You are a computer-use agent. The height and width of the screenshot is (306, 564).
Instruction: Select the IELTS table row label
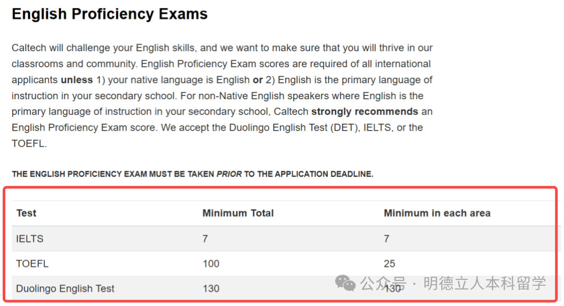30,239
